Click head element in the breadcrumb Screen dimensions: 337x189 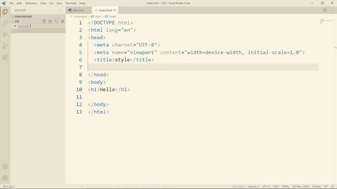click(112, 16)
